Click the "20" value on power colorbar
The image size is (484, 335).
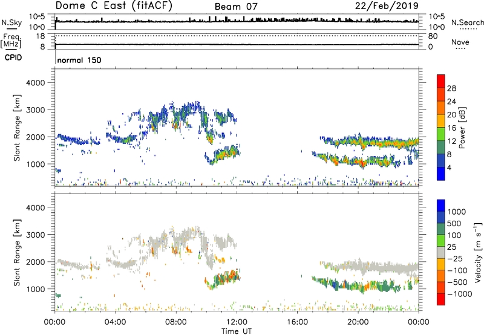click(x=451, y=115)
